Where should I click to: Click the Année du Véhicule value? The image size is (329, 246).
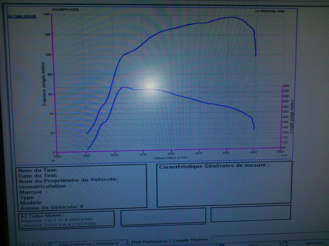81,207
